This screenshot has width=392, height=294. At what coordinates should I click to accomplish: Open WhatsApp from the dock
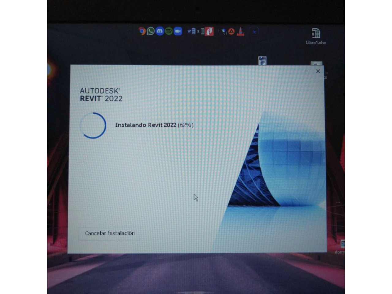151,31
